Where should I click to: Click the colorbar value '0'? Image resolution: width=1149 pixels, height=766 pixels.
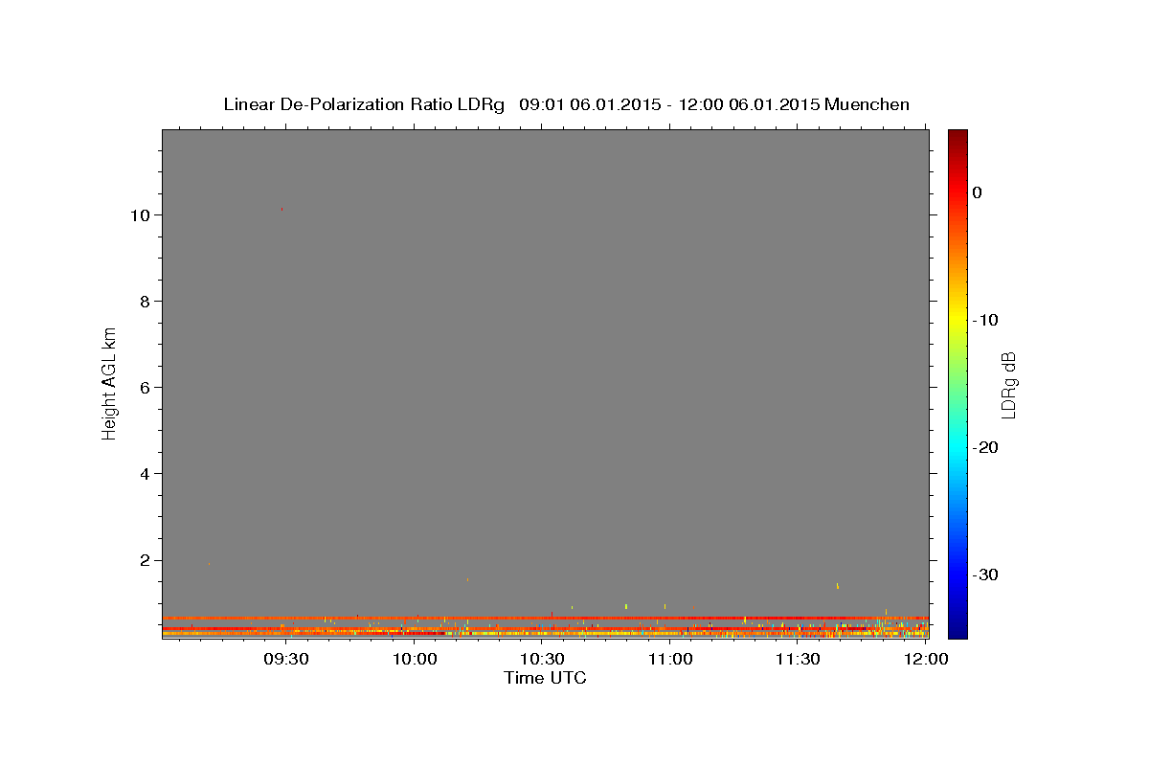coord(978,192)
